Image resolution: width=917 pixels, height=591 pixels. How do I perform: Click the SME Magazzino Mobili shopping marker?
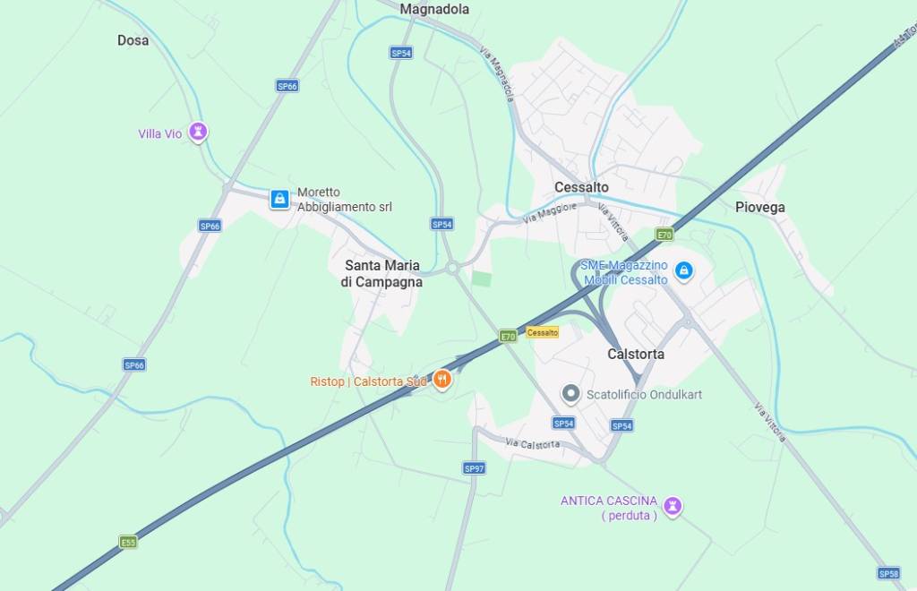click(x=683, y=271)
